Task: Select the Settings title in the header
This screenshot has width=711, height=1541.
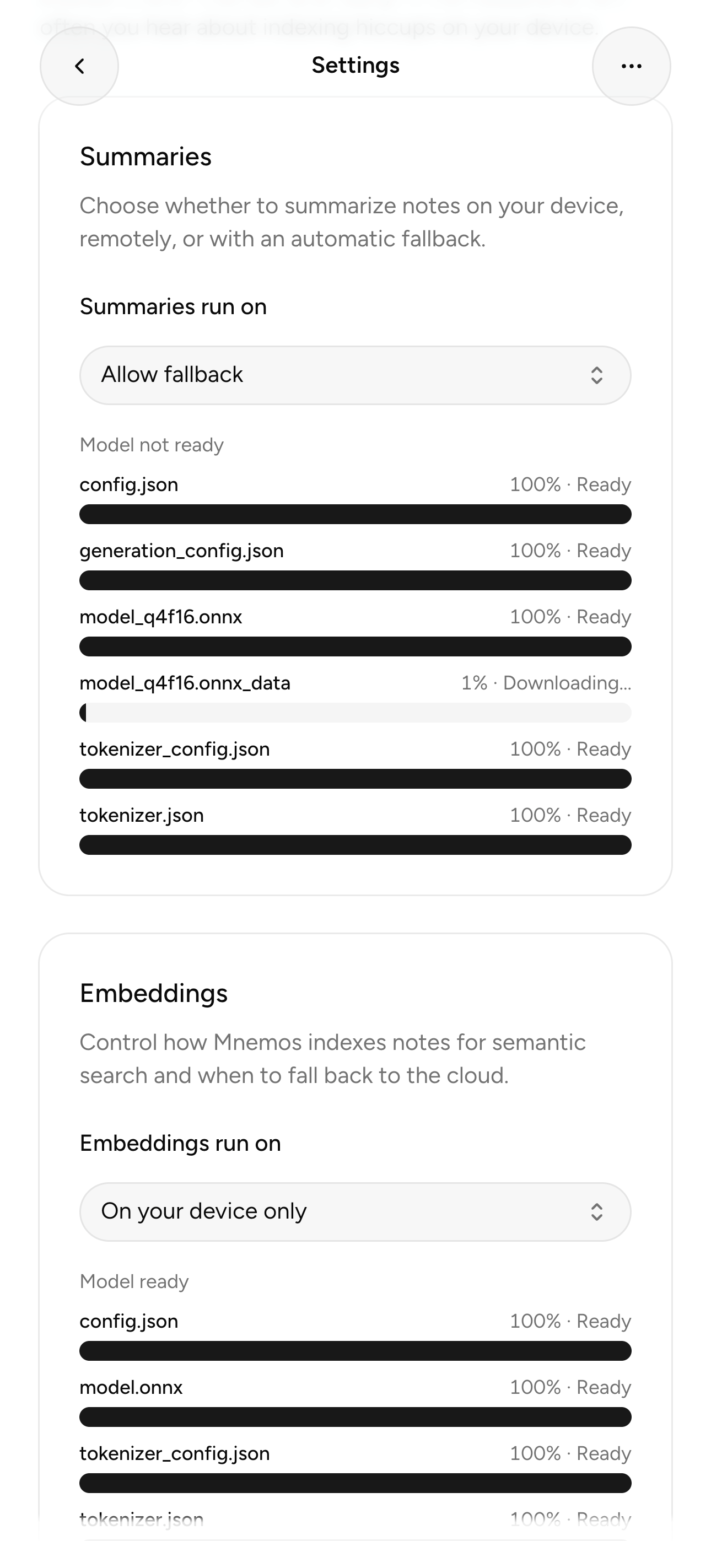Action: tap(355, 66)
